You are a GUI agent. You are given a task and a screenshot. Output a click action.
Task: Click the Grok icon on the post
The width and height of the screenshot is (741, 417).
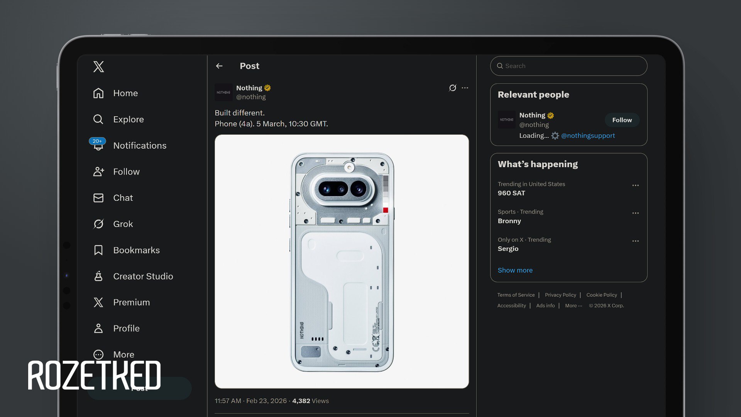tap(453, 88)
